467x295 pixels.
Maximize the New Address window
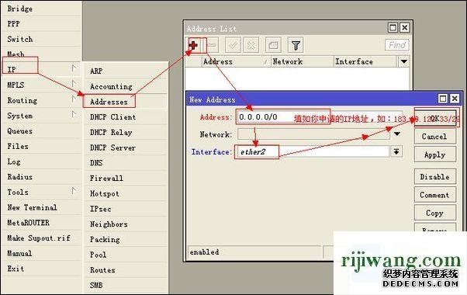pos(443,99)
